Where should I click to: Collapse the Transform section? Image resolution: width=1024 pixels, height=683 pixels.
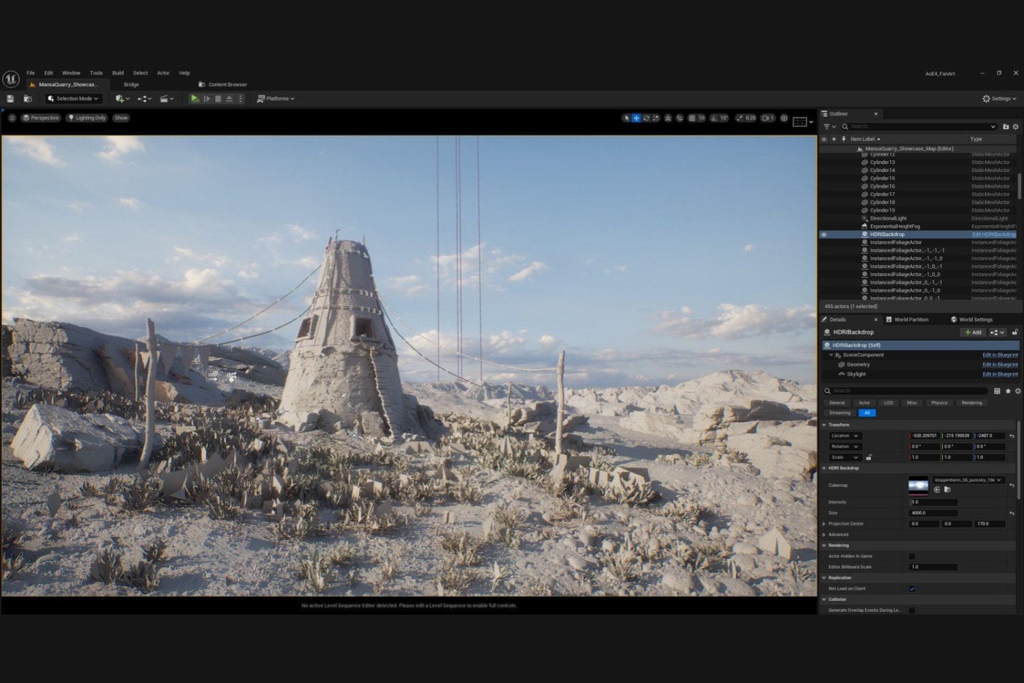point(825,425)
